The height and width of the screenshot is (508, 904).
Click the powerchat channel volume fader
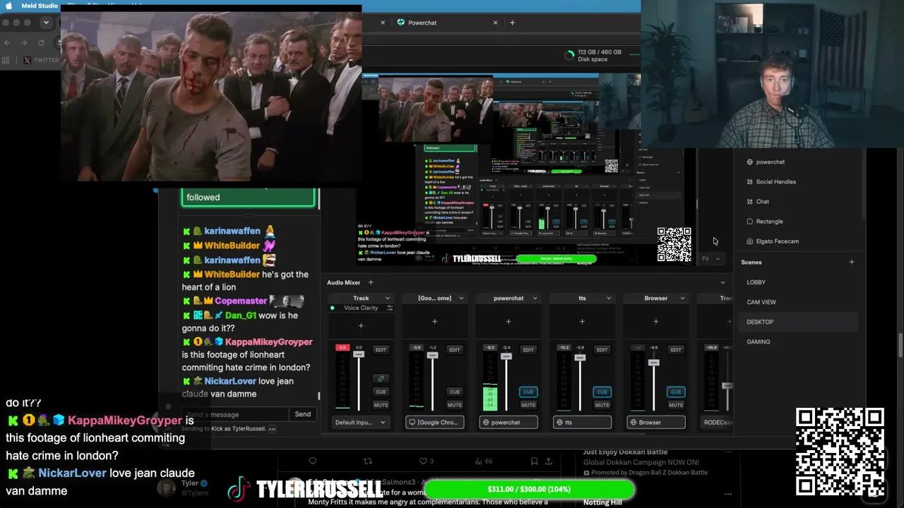click(x=506, y=356)
